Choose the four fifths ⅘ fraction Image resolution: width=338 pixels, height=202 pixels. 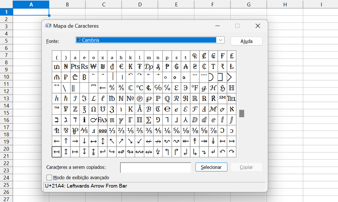click(158, 131)
